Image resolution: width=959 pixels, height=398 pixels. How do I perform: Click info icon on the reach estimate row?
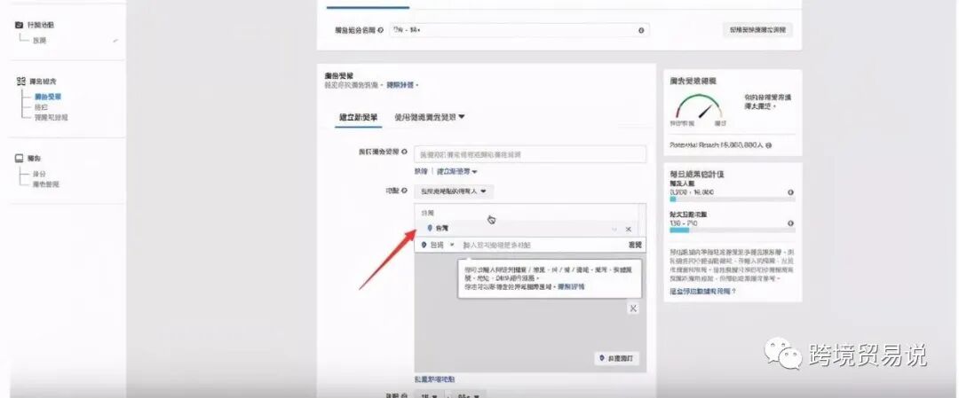tap(791, 192)
